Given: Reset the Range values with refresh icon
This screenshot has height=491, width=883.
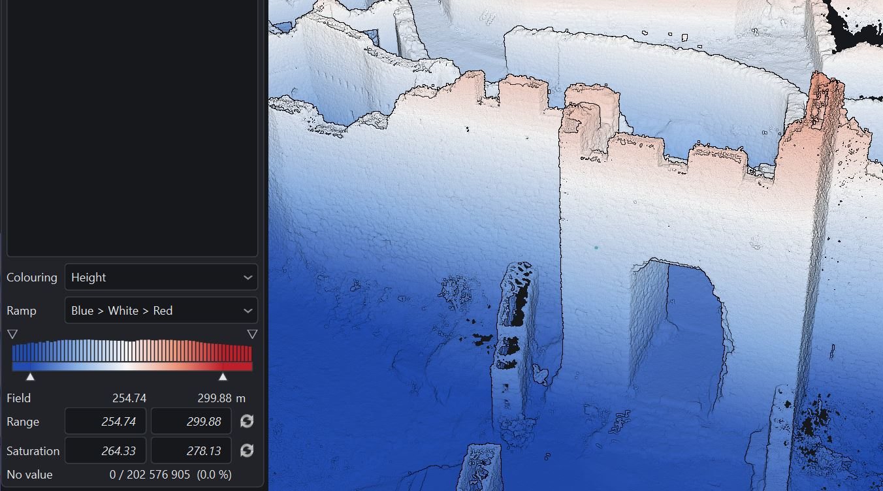Looking at the screenshot, I should (x=247, y=421).
